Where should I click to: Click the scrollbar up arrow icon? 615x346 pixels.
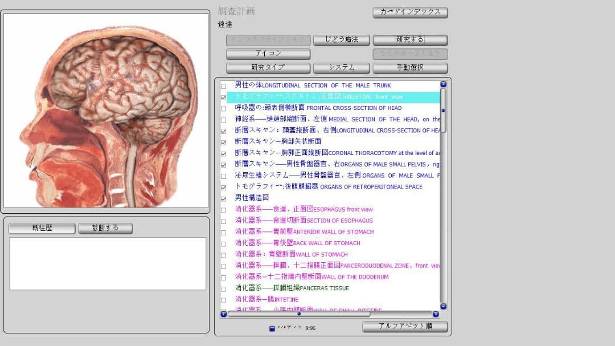tap(443, 83)
